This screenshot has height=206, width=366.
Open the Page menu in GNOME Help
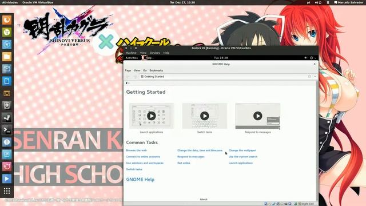128,70
